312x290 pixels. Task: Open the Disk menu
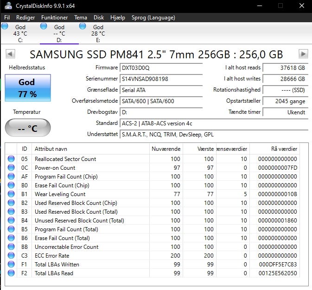click(99, 18)
